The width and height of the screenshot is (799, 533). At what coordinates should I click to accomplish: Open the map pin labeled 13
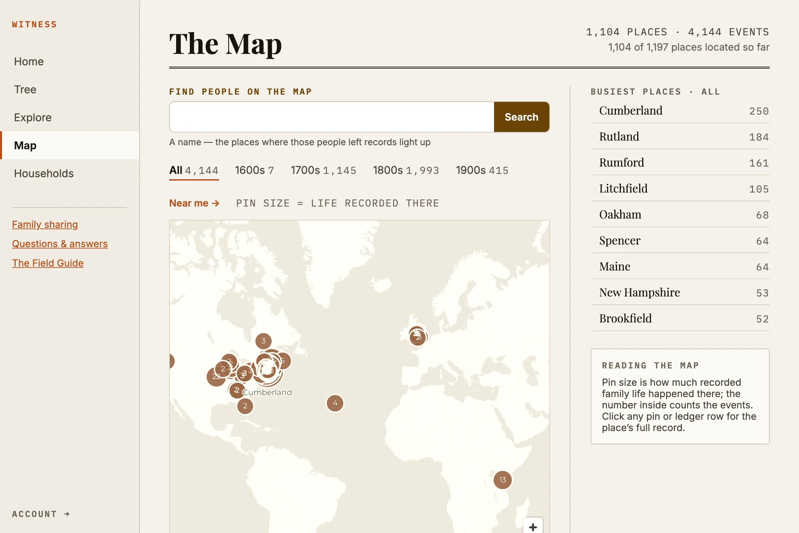[502, 480]
